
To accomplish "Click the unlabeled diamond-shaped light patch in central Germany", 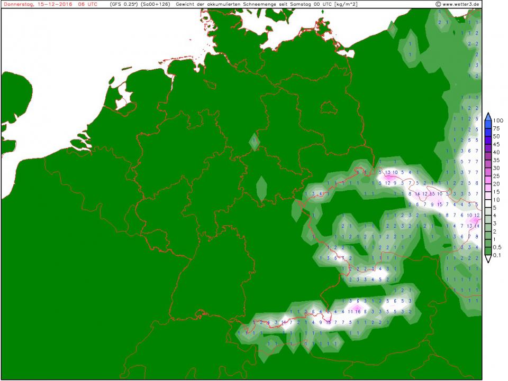I will click(261, 189).
